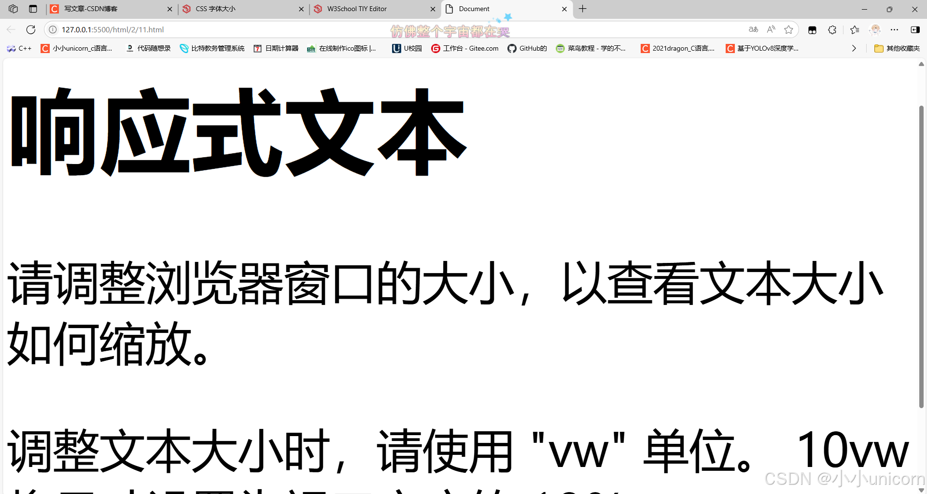This screenshot has height=494, width=927.
Task: Close the W3School TIY Editor tab
Action: 433,9
